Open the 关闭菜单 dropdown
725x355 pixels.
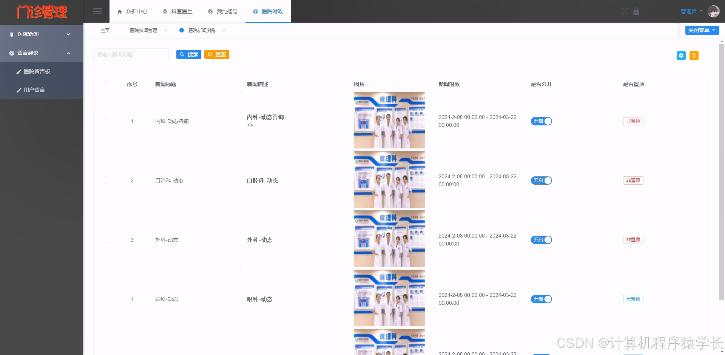tap(702, 30)
